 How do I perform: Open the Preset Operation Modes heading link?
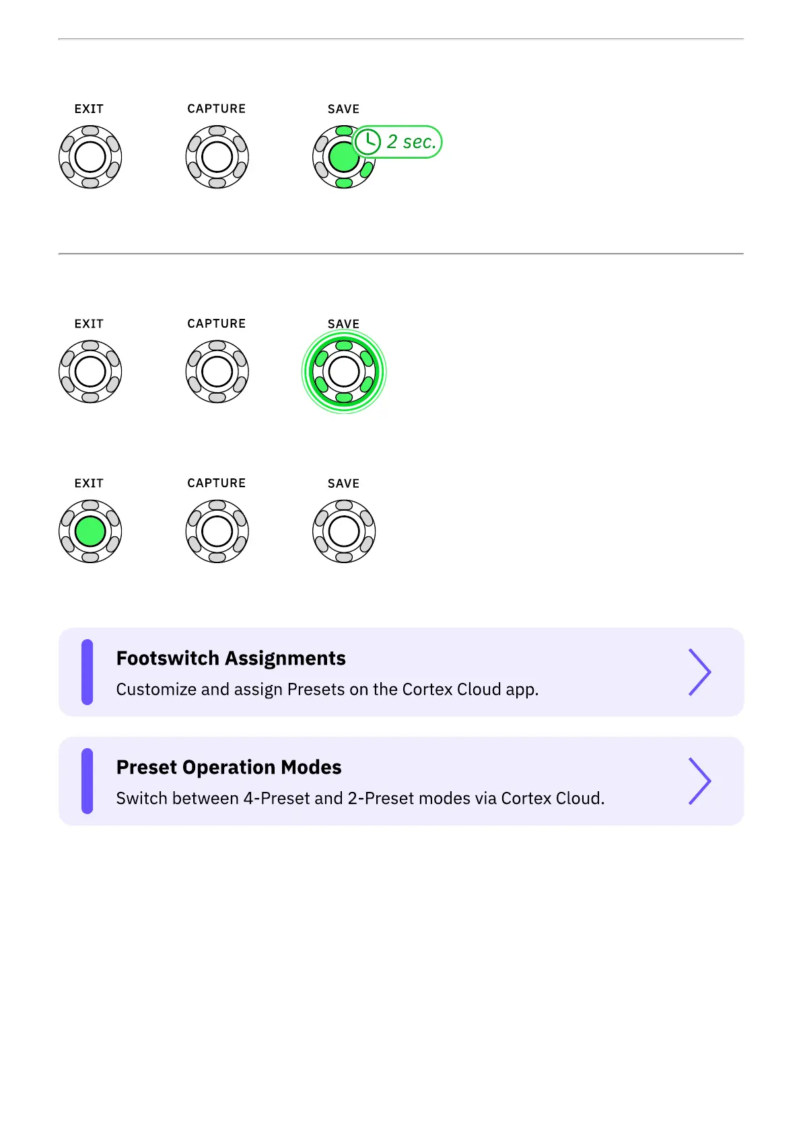point(229,767)
